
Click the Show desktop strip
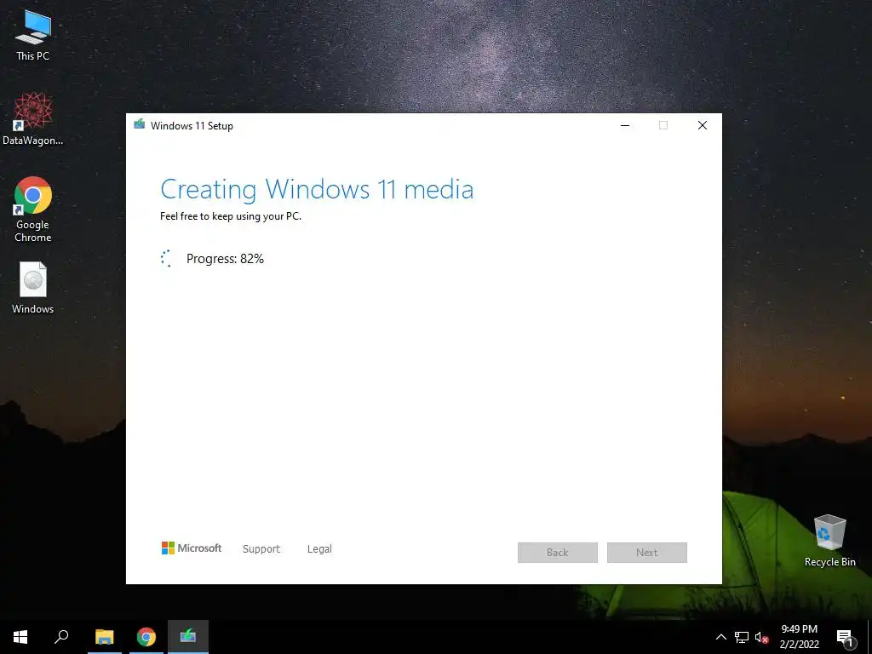(x=869, y=637)
